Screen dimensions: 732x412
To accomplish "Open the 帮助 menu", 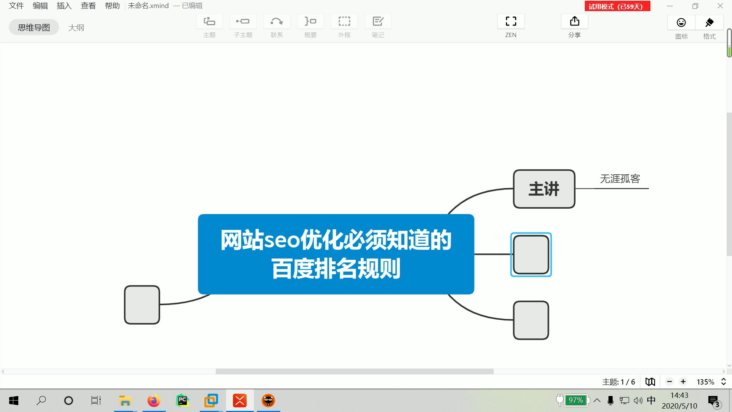I will 112,6.
